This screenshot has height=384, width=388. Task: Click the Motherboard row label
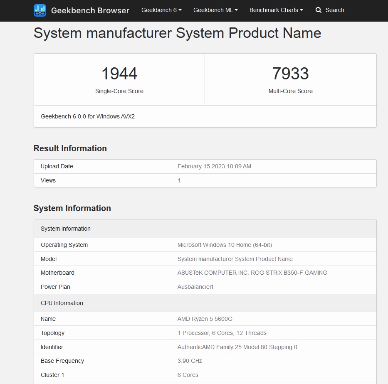(57, 273)
